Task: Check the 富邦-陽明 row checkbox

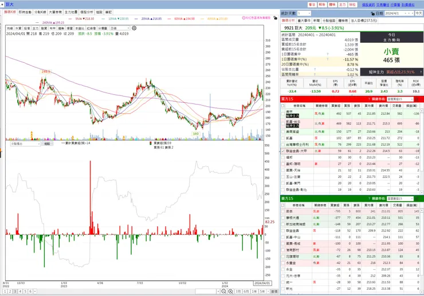Action: [283, 164]
